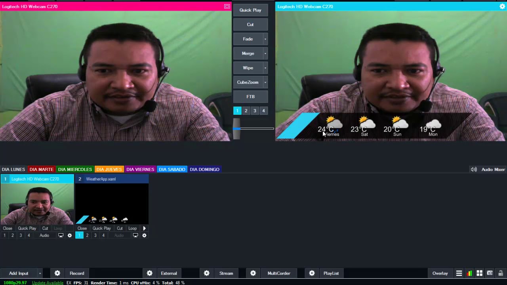Image resolution: width=507 pixels, height=285 pixels.
Task: Switch input layout via grid icon
Action: coord(479,273)
